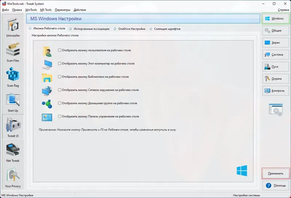Image resolution: width=291 pixels, height=198 pixels.
Task: Click the Примечание note text
Action: pos(107,130)
